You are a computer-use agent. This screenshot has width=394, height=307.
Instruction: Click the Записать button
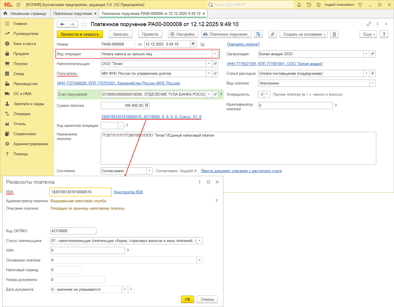click(x=120, y=34)
